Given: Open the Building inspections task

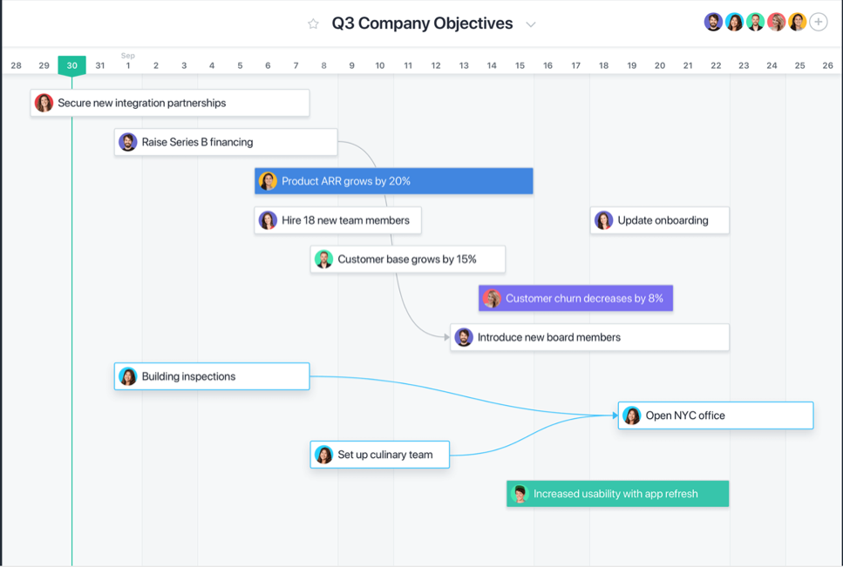Looking at the screenshot, I should (x=212, y=376).
